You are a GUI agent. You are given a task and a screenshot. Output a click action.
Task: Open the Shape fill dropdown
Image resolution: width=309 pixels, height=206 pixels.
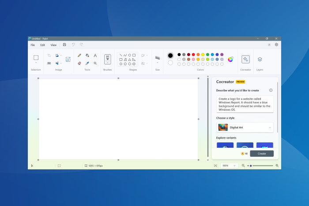(144, 63)
